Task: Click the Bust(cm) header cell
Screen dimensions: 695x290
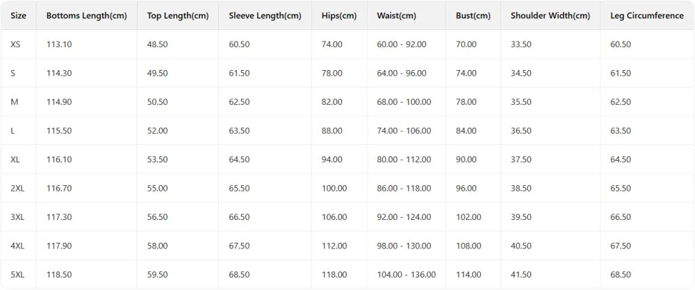Action: [473, 15]
